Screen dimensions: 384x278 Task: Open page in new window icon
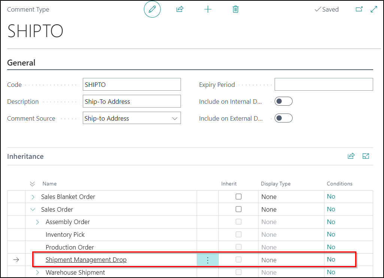(359, 9)
